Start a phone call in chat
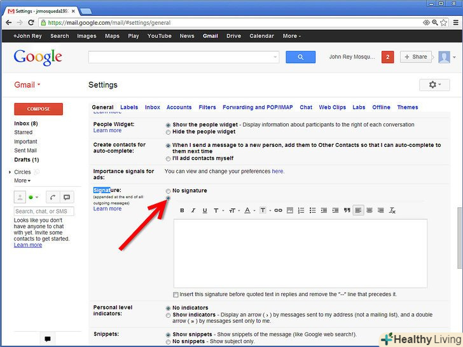The image size is (463, 347). pos(53,197)
